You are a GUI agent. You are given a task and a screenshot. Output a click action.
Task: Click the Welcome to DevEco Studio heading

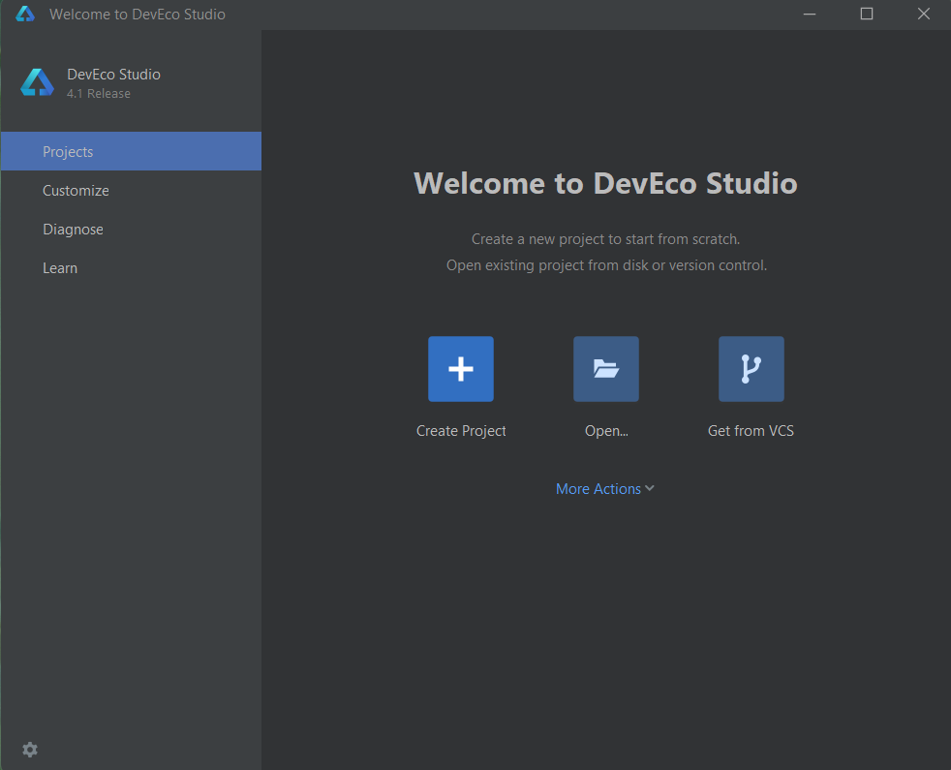tap(605, 183)
